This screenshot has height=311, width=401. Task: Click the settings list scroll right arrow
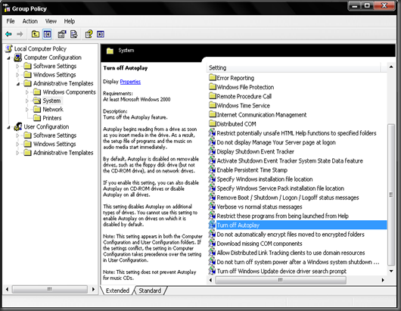[x=383, y=280]
